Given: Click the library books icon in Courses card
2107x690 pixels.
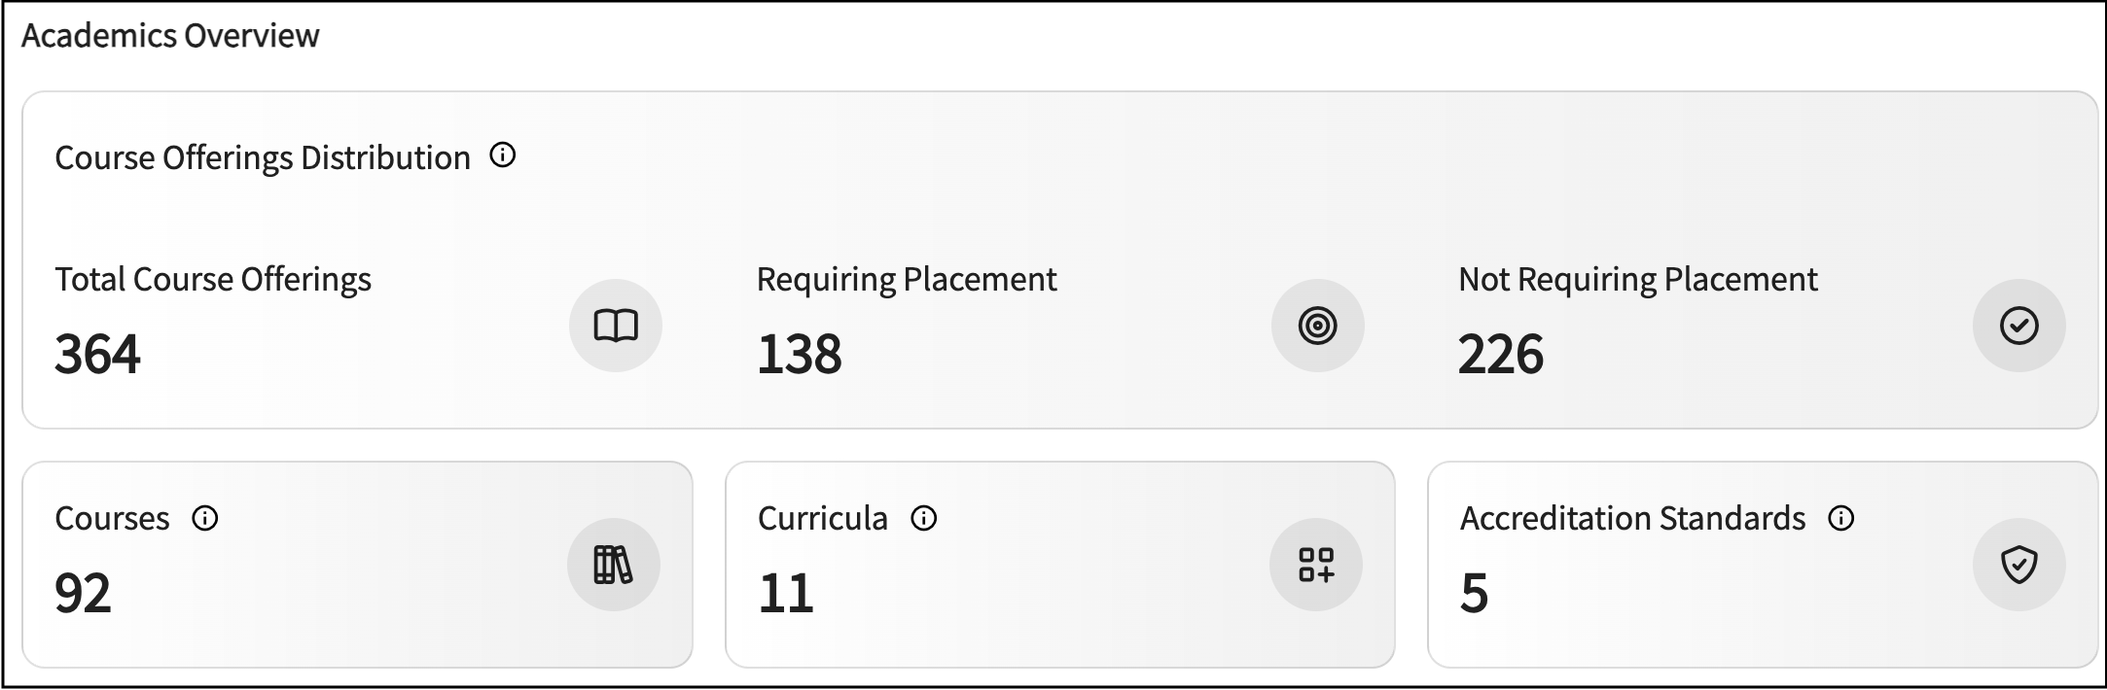Looking at the screenshot, I should (x=614, y=565).
